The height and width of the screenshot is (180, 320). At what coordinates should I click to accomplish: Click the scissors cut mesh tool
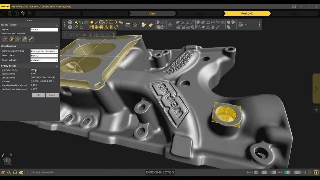point(163,22)
